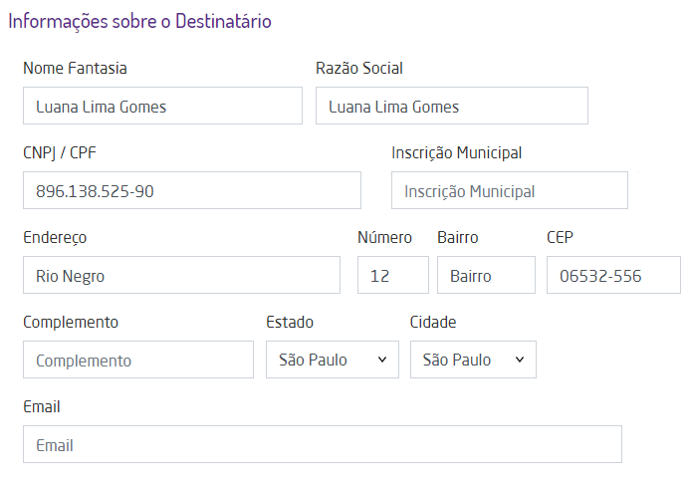
Task: Click the "CNPJ / CPF" label
Action: 59,152
